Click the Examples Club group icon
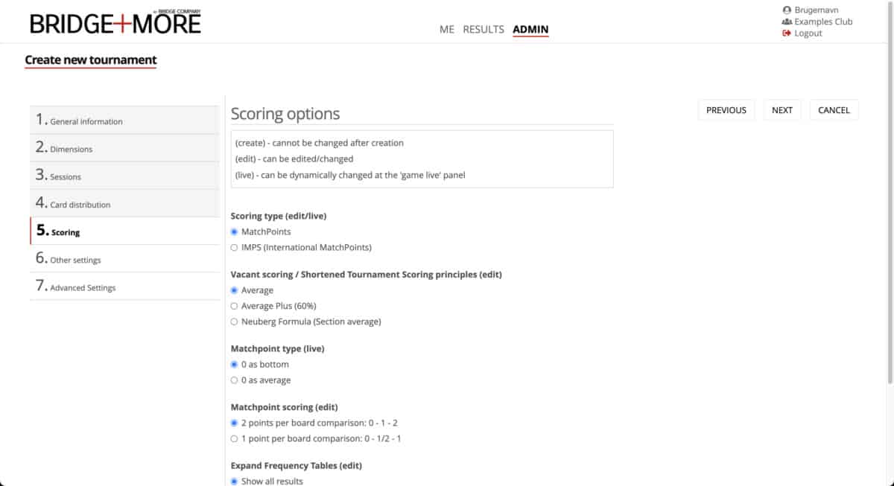This screenshot has width=894, height=486. point(787,22)
